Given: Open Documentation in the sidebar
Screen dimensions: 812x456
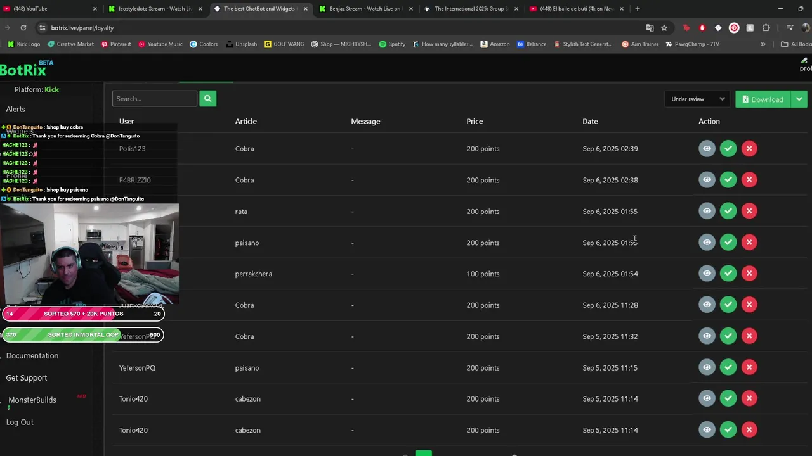Looking at the screenshot, I should (32, 355).
